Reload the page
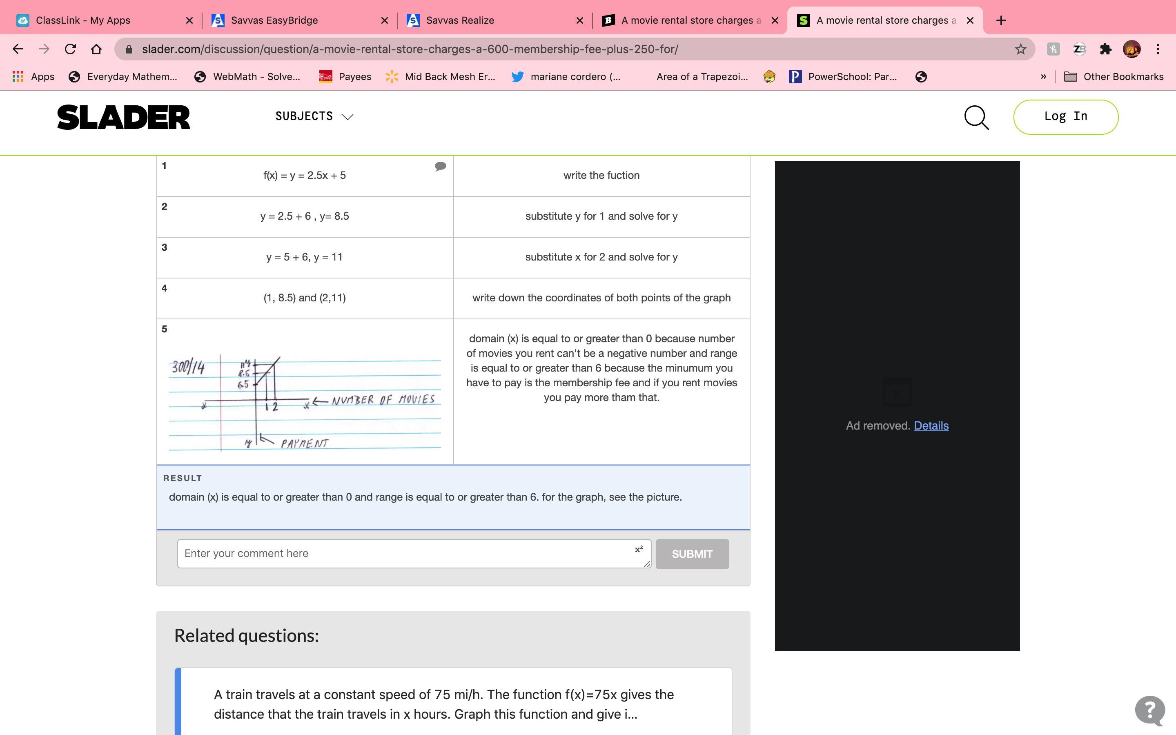The width and height of the screenshot is (1176, 735). pyautogui.click(x=71, y=49)
